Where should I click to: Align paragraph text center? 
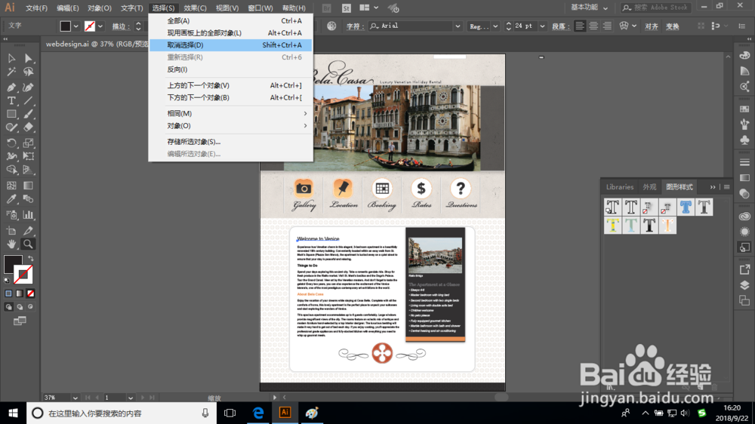593,26
